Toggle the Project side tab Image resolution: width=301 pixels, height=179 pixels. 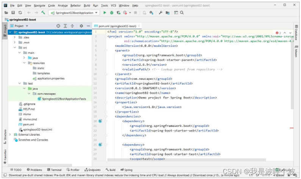pyautogui.click(x=5, y=31)
